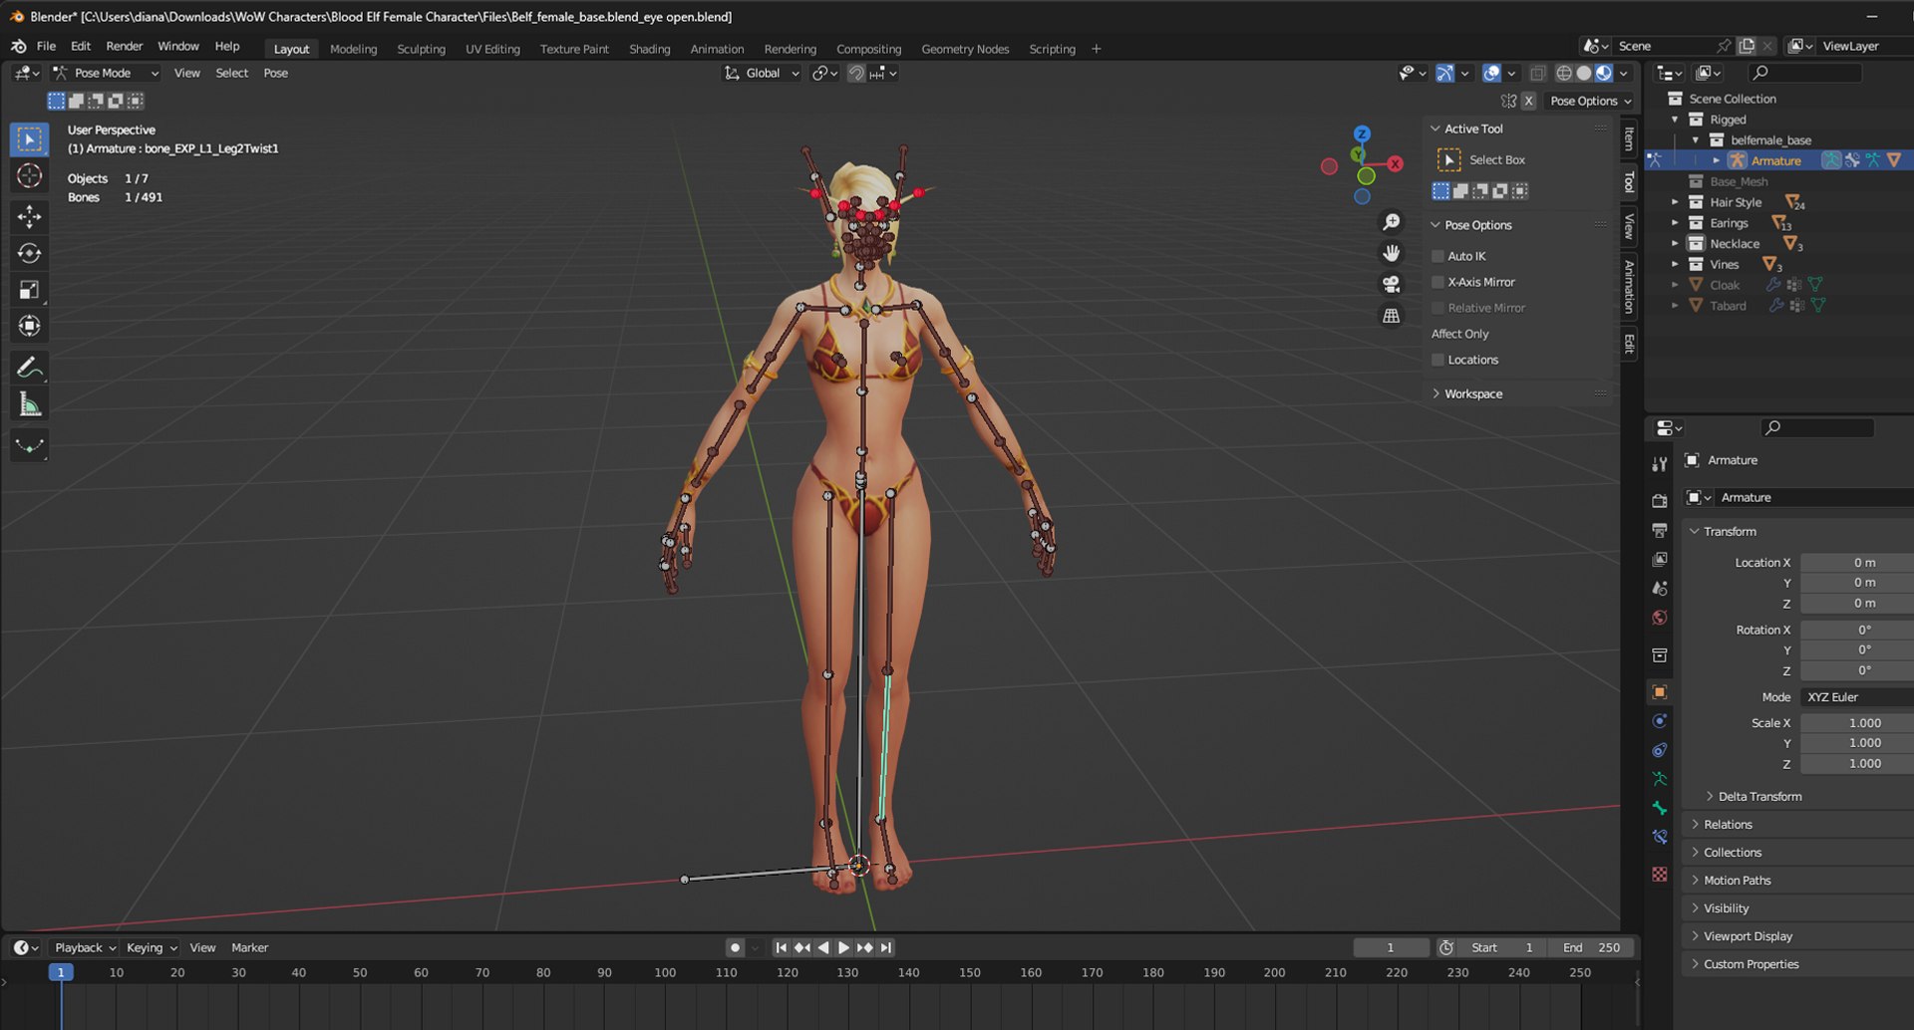
Task: Toggle X-ray view button
Action: tap(1538, 73)
